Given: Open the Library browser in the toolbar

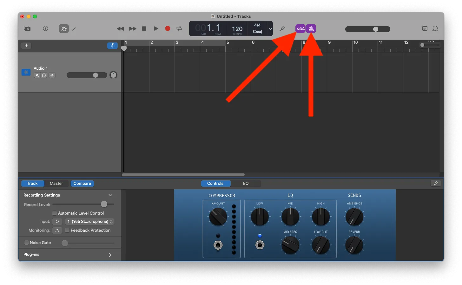Looking at the screenshot, I should [x=27, y=29].
